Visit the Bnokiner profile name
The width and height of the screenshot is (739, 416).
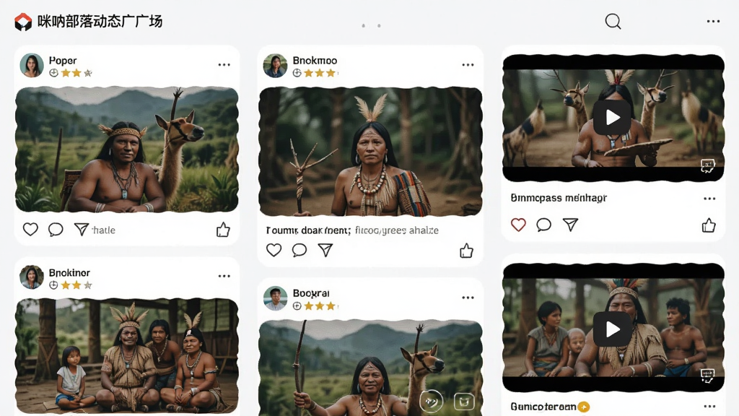pos(69,272)
